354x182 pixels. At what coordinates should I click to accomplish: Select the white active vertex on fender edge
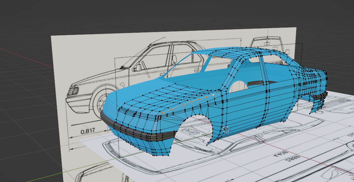click(213, 95)
